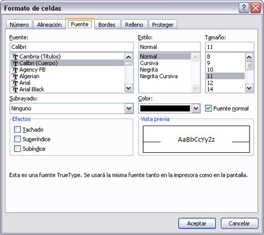Toggle the Superíndice checkbox
Viewport: 264px width, 235px height.
(x=17, y=139)
